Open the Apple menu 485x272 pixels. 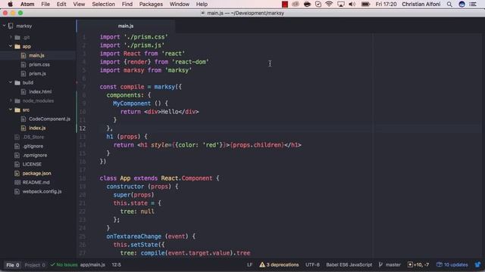coord(10,4)
